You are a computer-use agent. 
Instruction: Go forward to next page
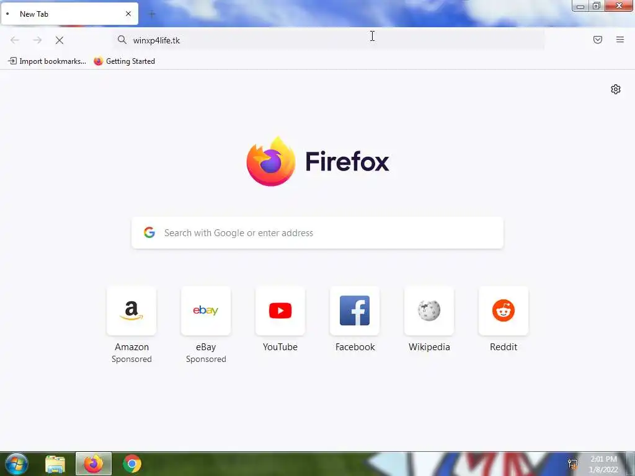(37, 40)
